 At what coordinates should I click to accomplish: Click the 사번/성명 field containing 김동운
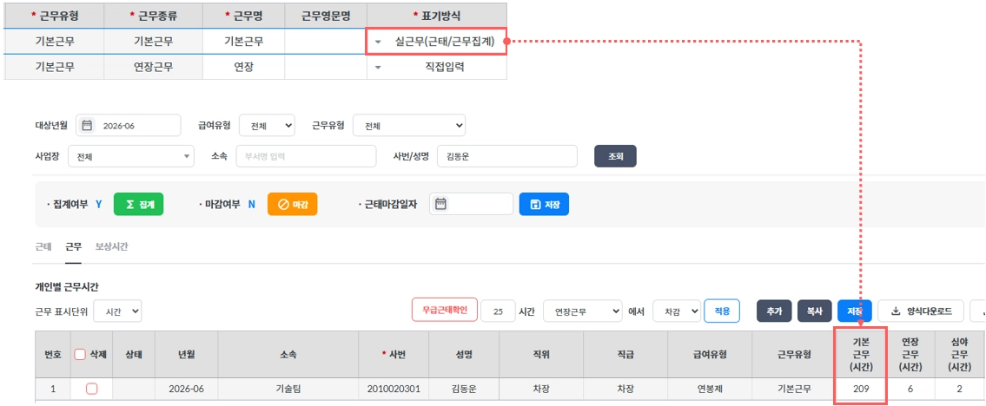point(506,157)
